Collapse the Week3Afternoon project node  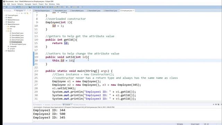(5, 24)
